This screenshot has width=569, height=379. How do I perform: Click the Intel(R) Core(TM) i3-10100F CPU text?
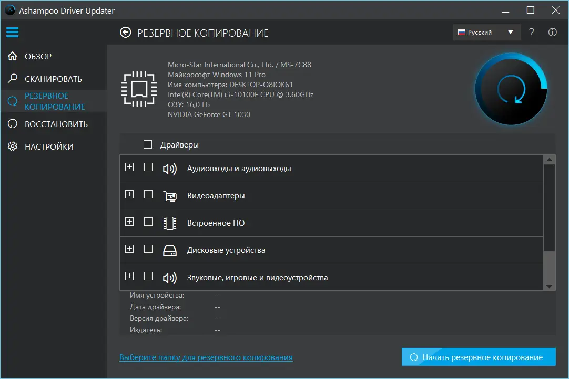[241, 94]
